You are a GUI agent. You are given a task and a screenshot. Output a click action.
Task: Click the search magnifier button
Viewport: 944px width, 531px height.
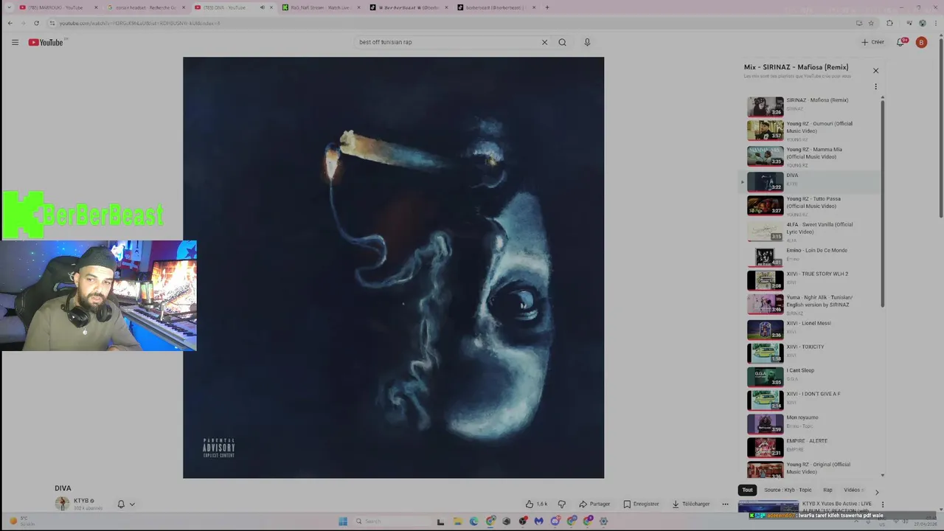click(x=562, y=42)
